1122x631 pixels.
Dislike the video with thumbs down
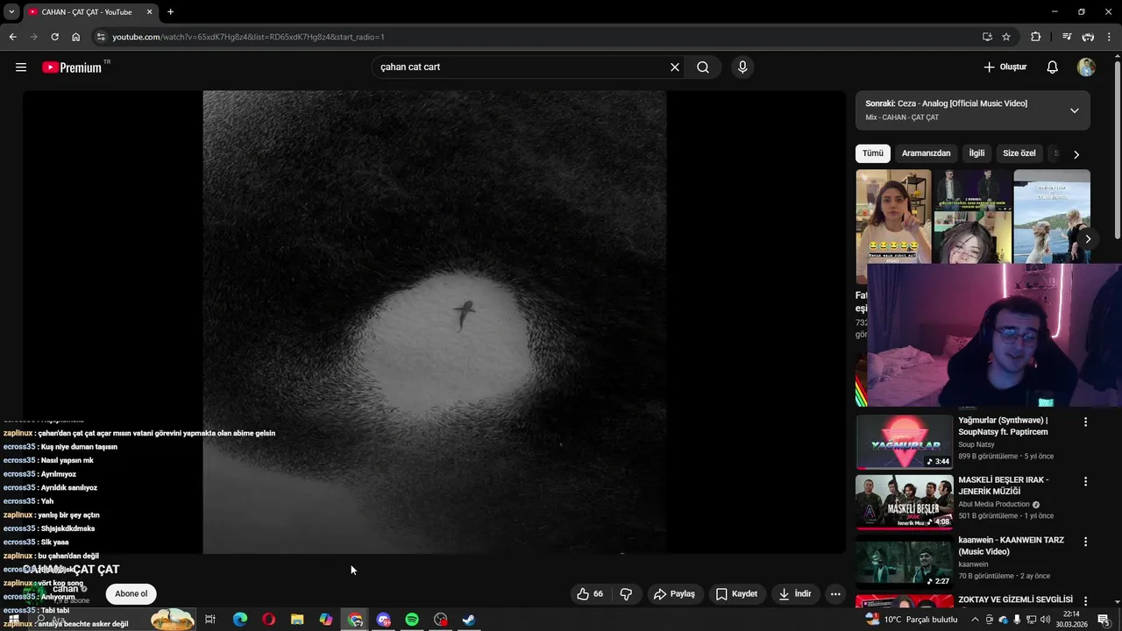(x=626, y=594)
